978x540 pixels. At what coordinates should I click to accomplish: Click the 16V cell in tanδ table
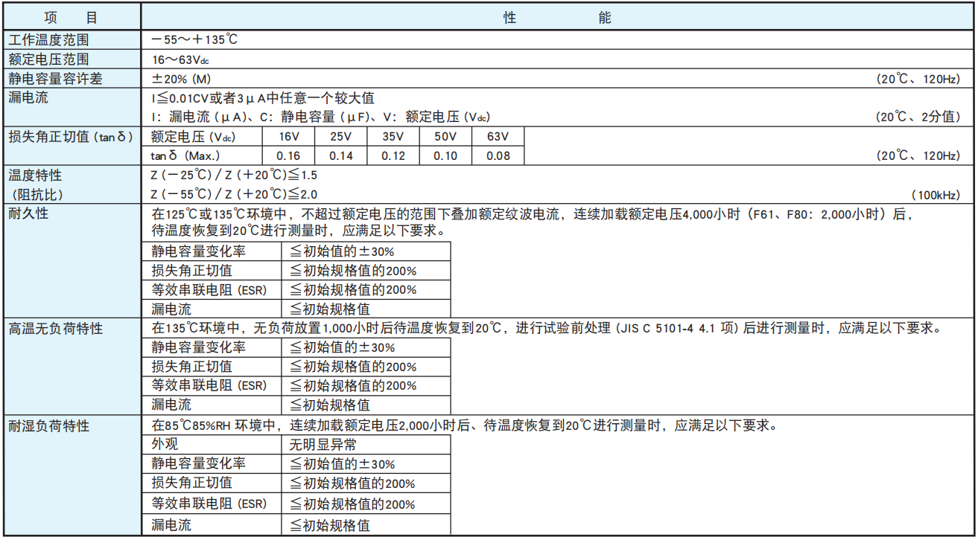[x=289, y=136]
